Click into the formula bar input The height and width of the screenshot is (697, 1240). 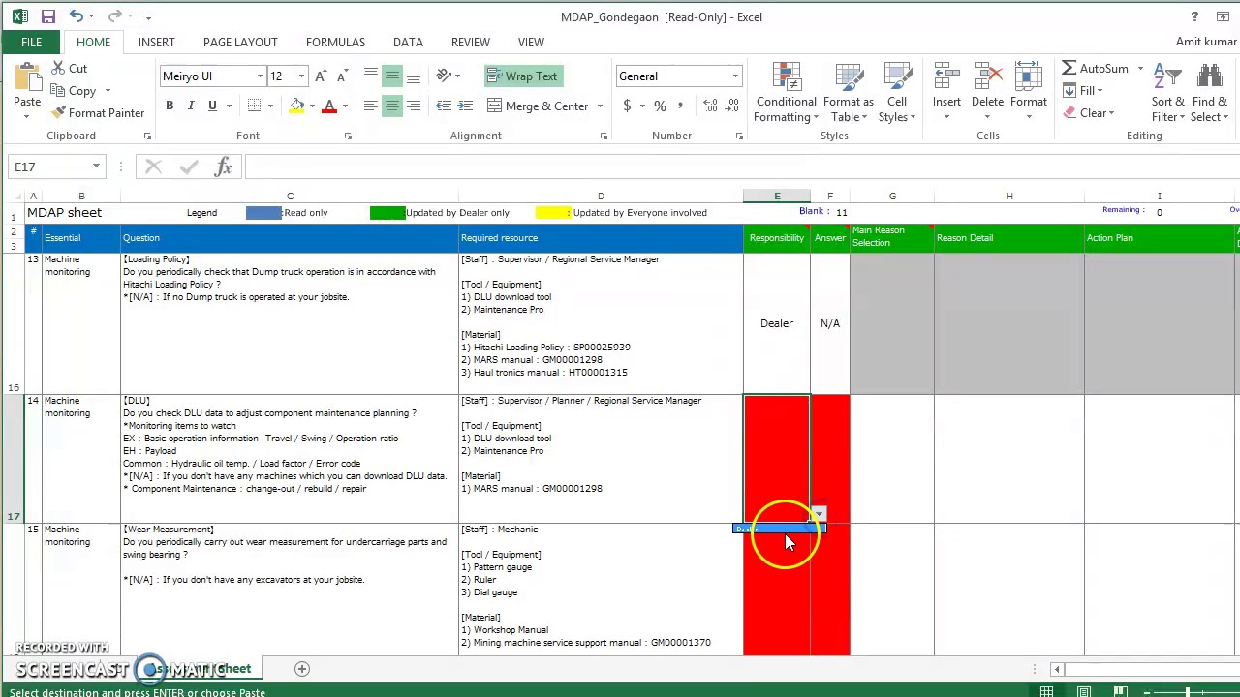click(x=741, y=167)
